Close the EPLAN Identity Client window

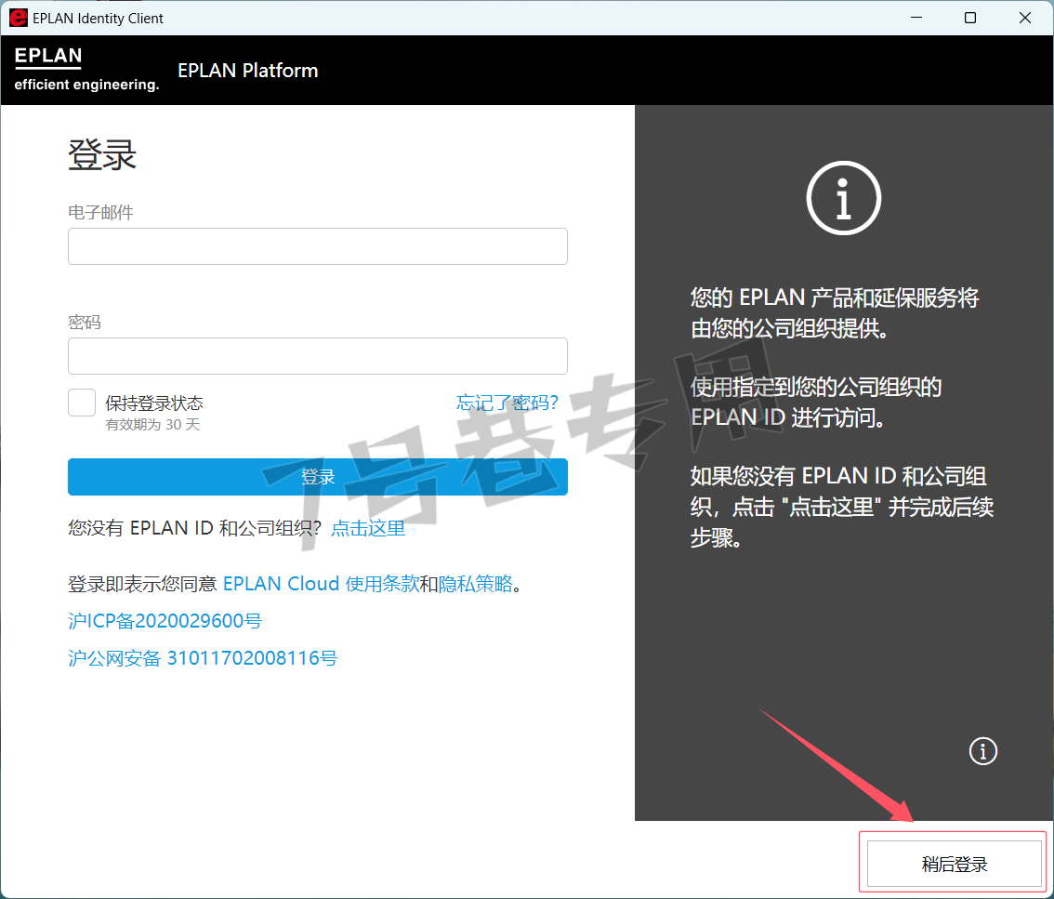click(x=1024, y=18)
